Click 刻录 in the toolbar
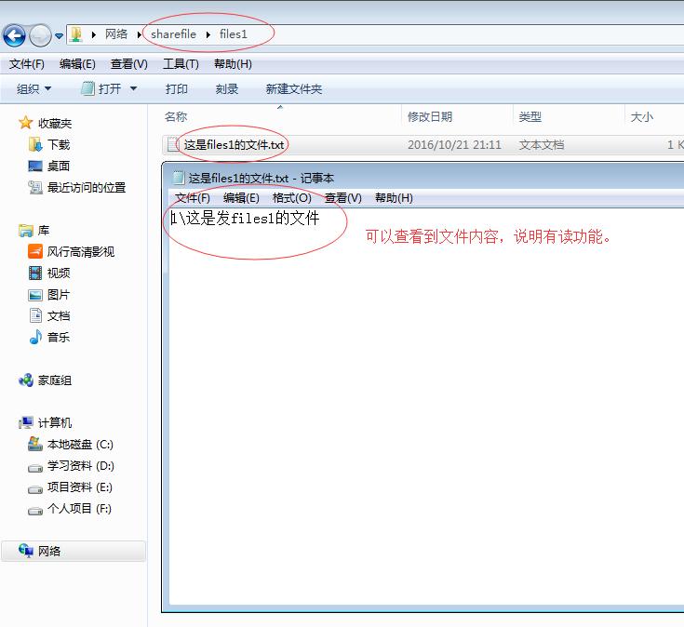The width and height of the screenshot is (684, 627). tap(227, 89)
